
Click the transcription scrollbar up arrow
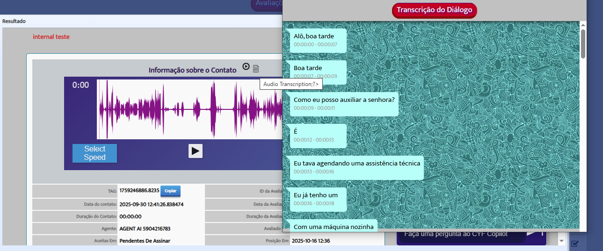583,24
